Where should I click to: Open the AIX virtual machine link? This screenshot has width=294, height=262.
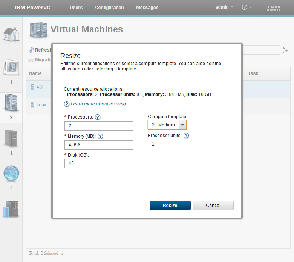pos(40,87)
